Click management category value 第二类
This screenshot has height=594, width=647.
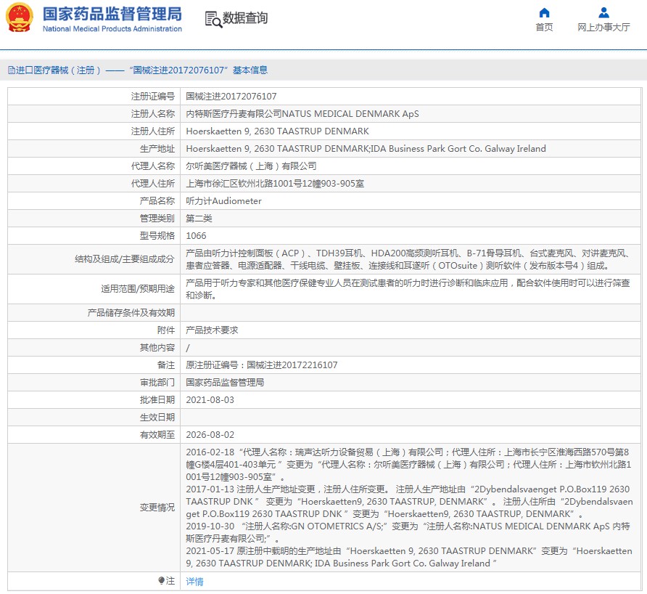199,218
